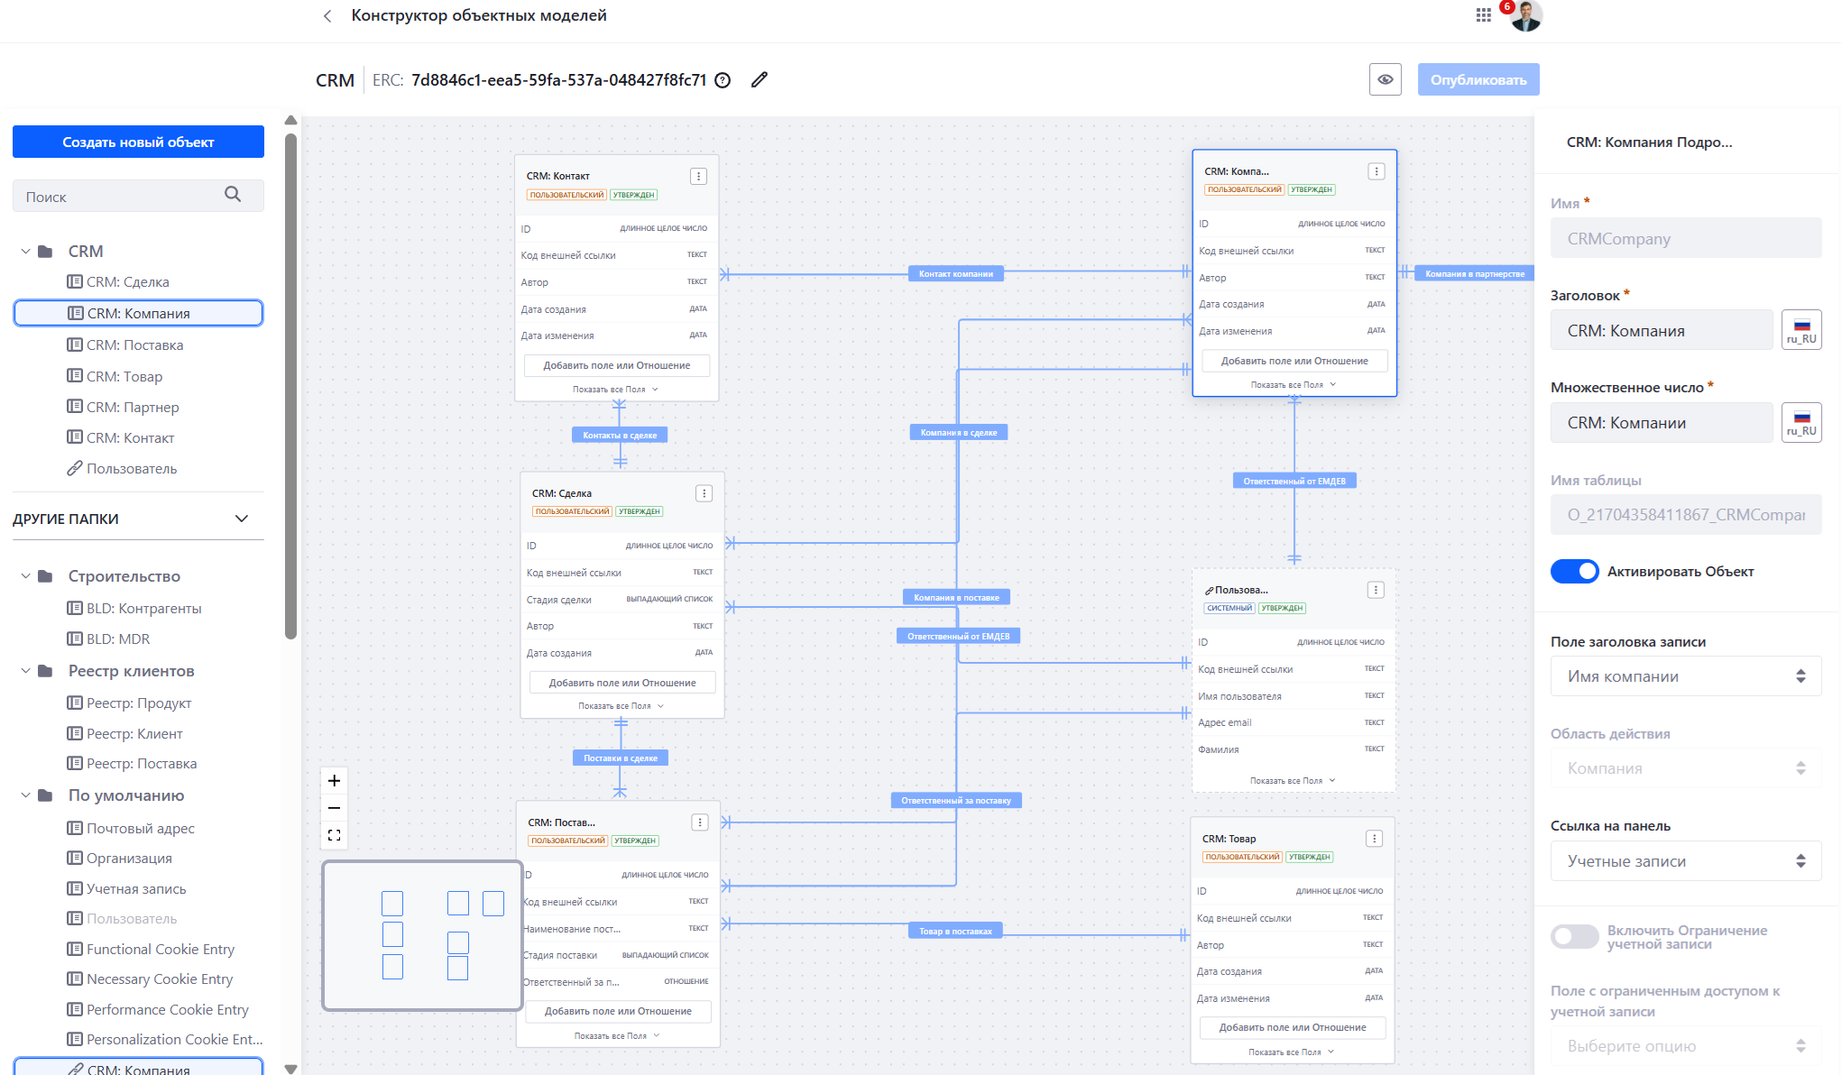Click Множественное число field CRM: Компании

pos(1662,422)
